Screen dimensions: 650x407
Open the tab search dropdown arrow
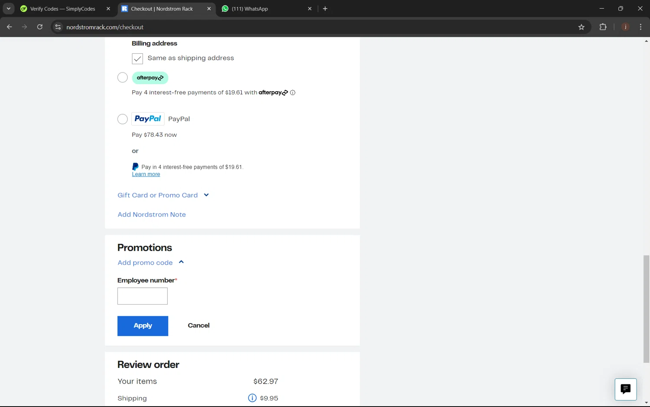[8, 9]
